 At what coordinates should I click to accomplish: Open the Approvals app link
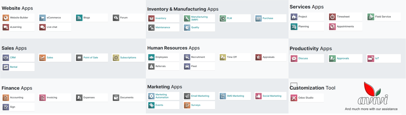pos(343,59)
